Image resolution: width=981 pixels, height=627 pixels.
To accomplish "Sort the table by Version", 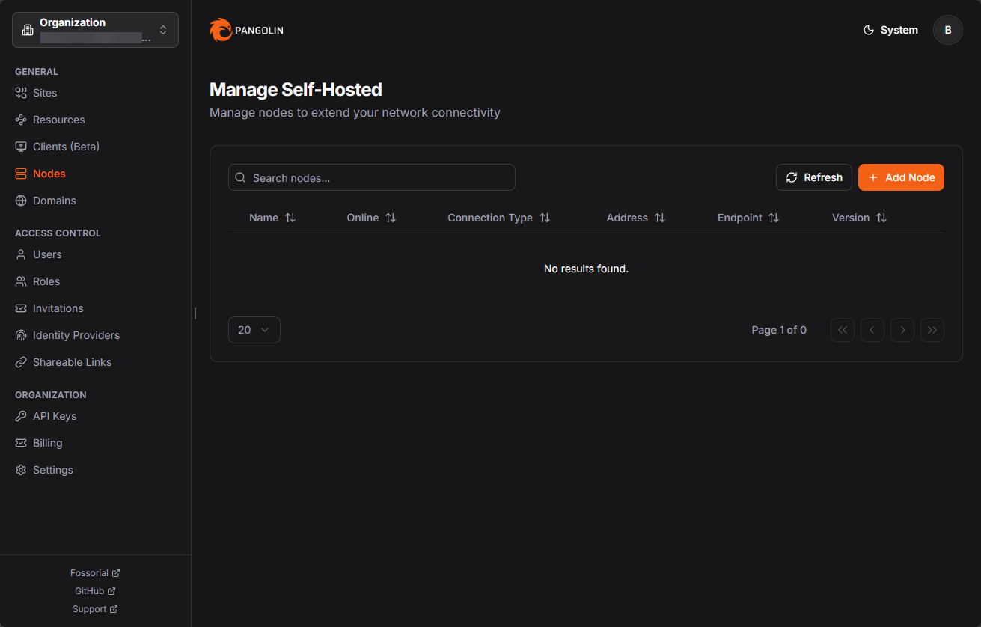I will (x=859, y=218).
